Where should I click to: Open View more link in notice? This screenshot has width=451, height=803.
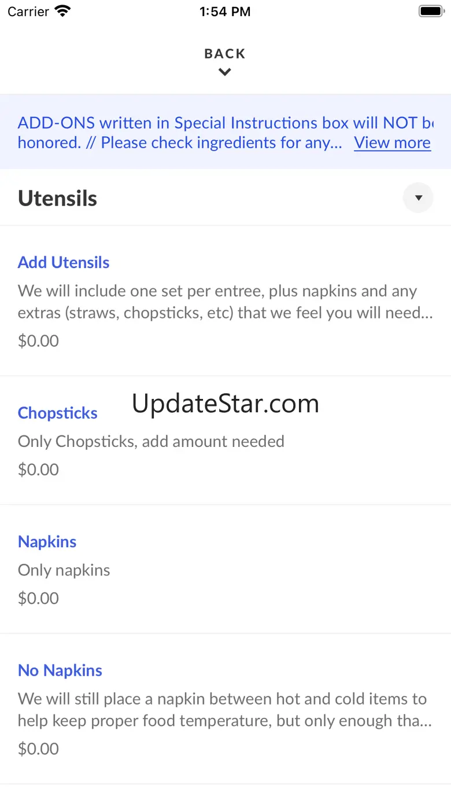pyautogui.click(x=393, y=142)
